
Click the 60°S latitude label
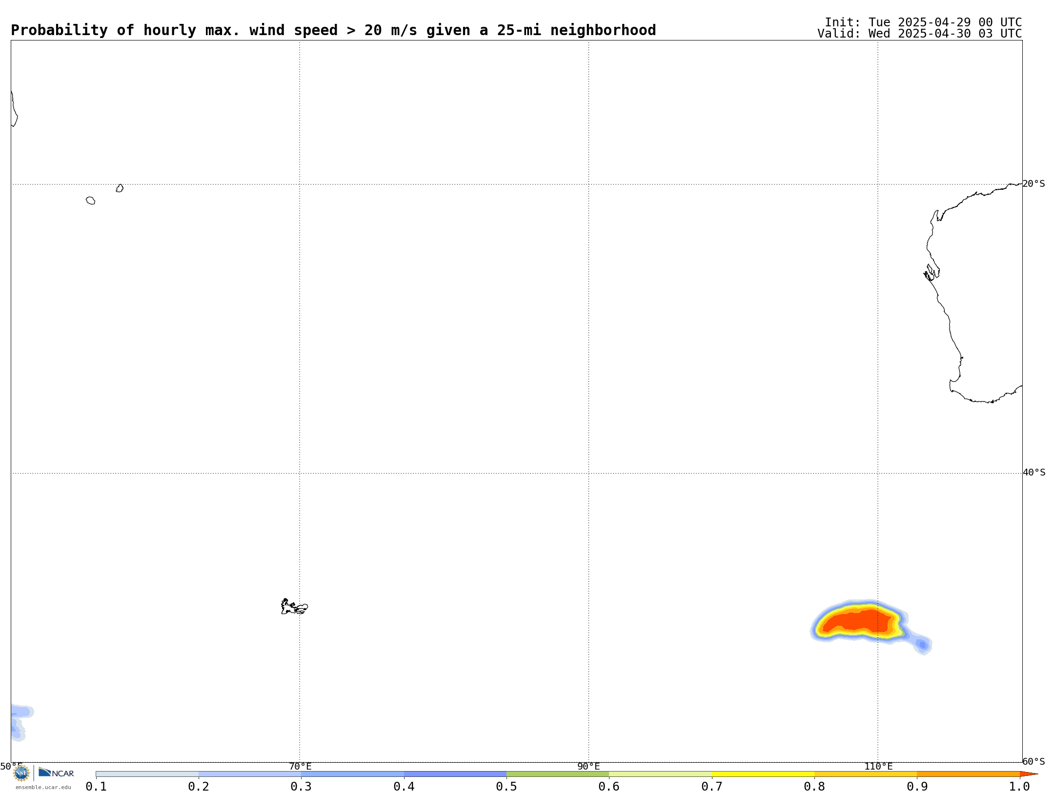[x=1034, y=761]
